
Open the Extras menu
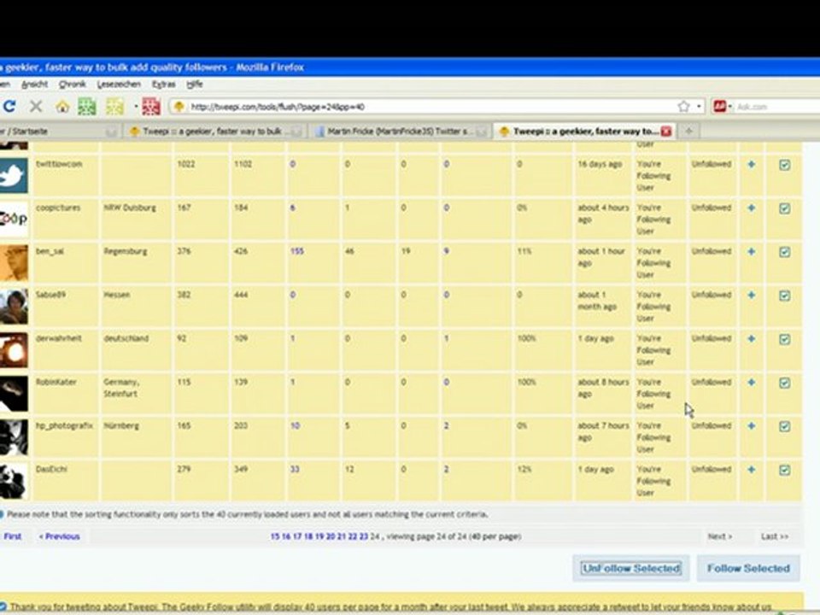pos(164,85)
